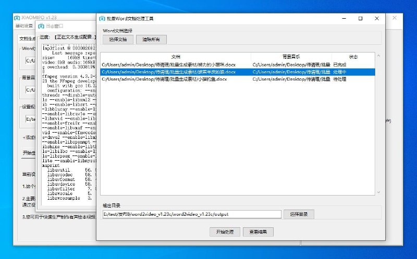Click the 选择文档 button
This screenshot has height=259, width=417.
coord(118,40)
